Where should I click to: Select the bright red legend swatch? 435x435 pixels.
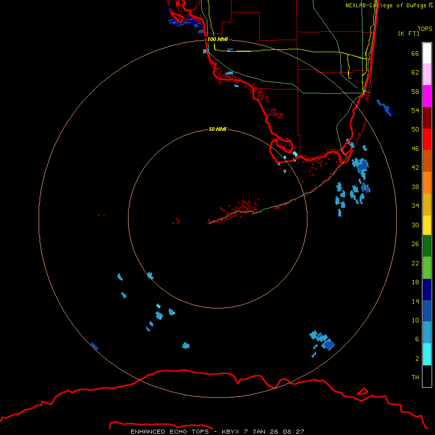pos(427,139)
